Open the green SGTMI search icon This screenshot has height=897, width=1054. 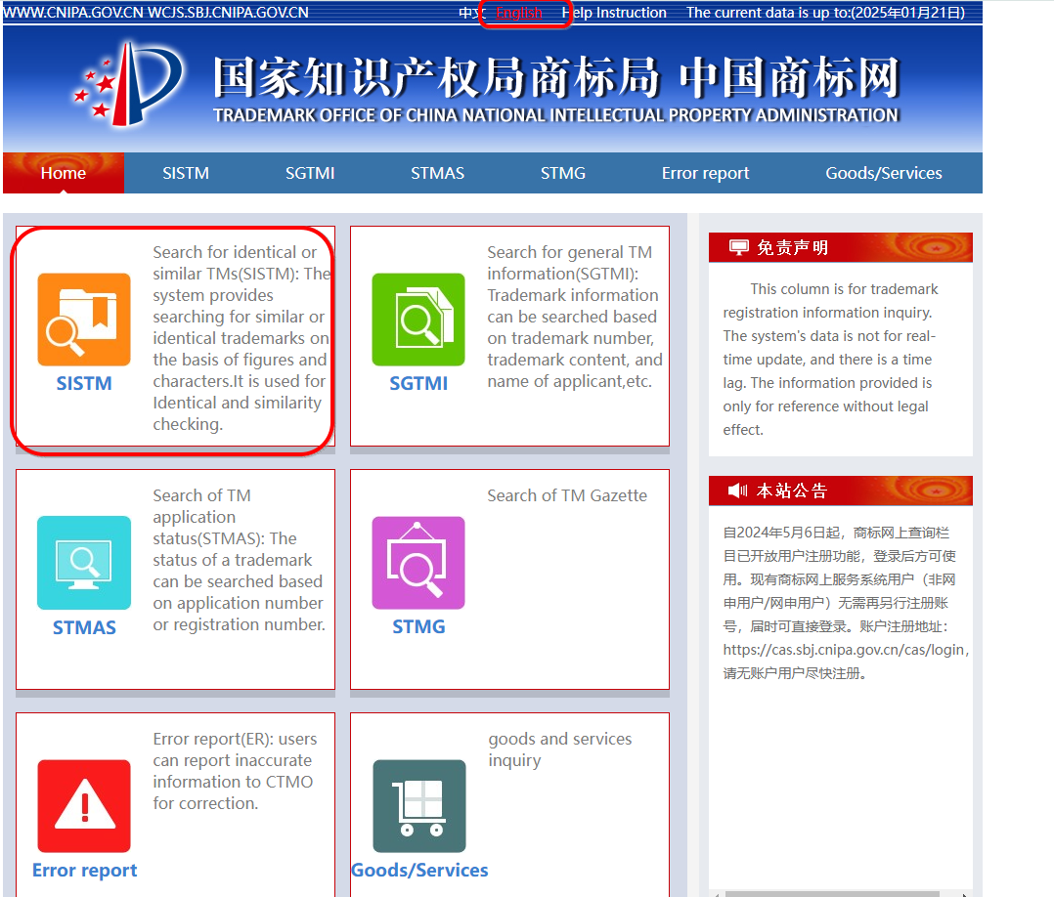(418, 320)
